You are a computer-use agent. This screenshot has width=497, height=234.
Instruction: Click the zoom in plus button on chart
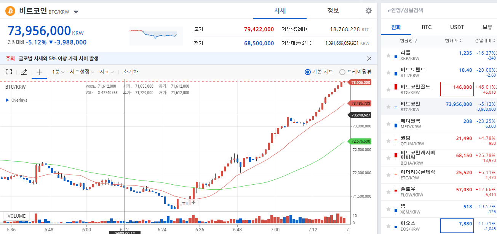tap(193, 203)
